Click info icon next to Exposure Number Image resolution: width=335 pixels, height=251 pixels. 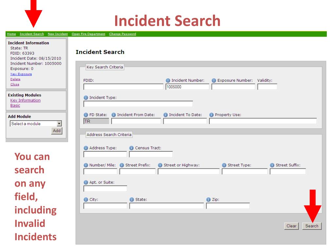click(x=214, y=80)
